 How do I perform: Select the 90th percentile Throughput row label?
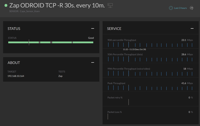[122, 40]
